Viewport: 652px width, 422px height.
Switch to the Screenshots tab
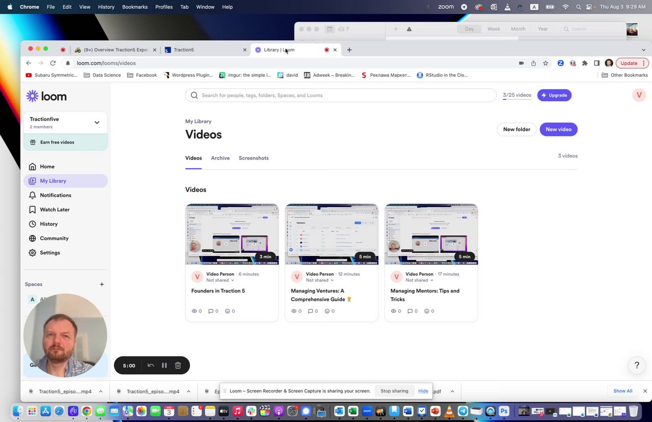254,158
